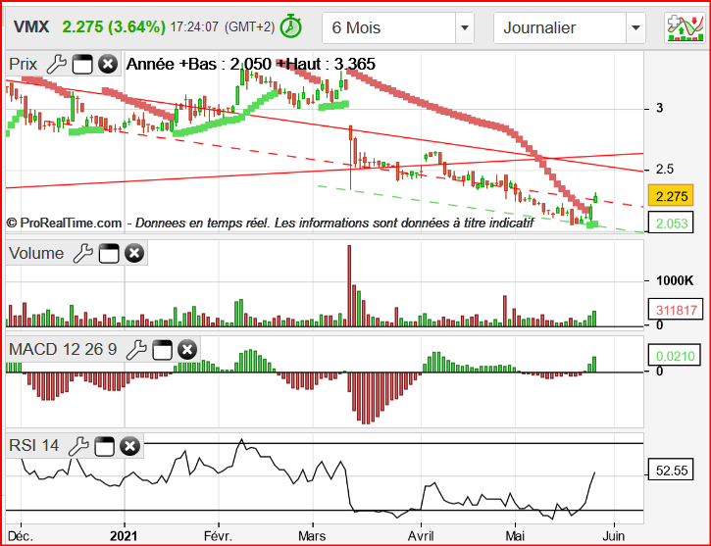
Task: Close the RSI 14 panel
Action: (x=129, y=446)
